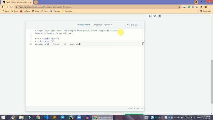Go forward in browser history
213x120 pixels.
tap(7, 7)
